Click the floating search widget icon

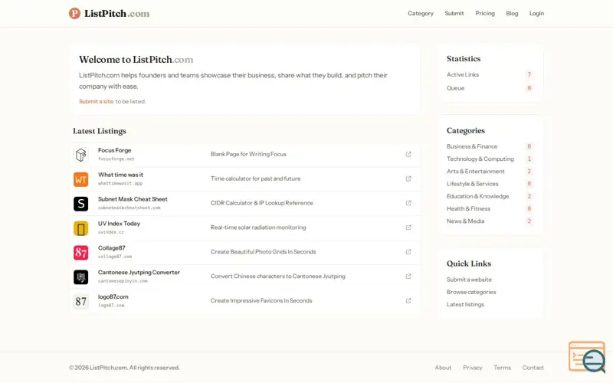tap(587, 357)
